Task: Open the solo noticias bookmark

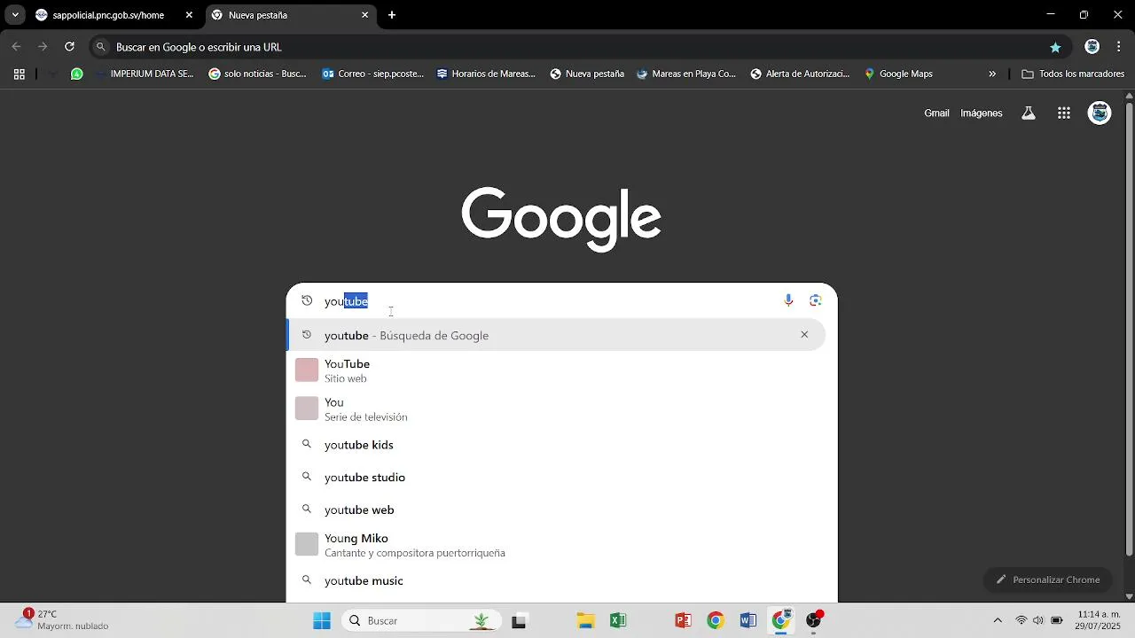Action: tap(257, 74)
